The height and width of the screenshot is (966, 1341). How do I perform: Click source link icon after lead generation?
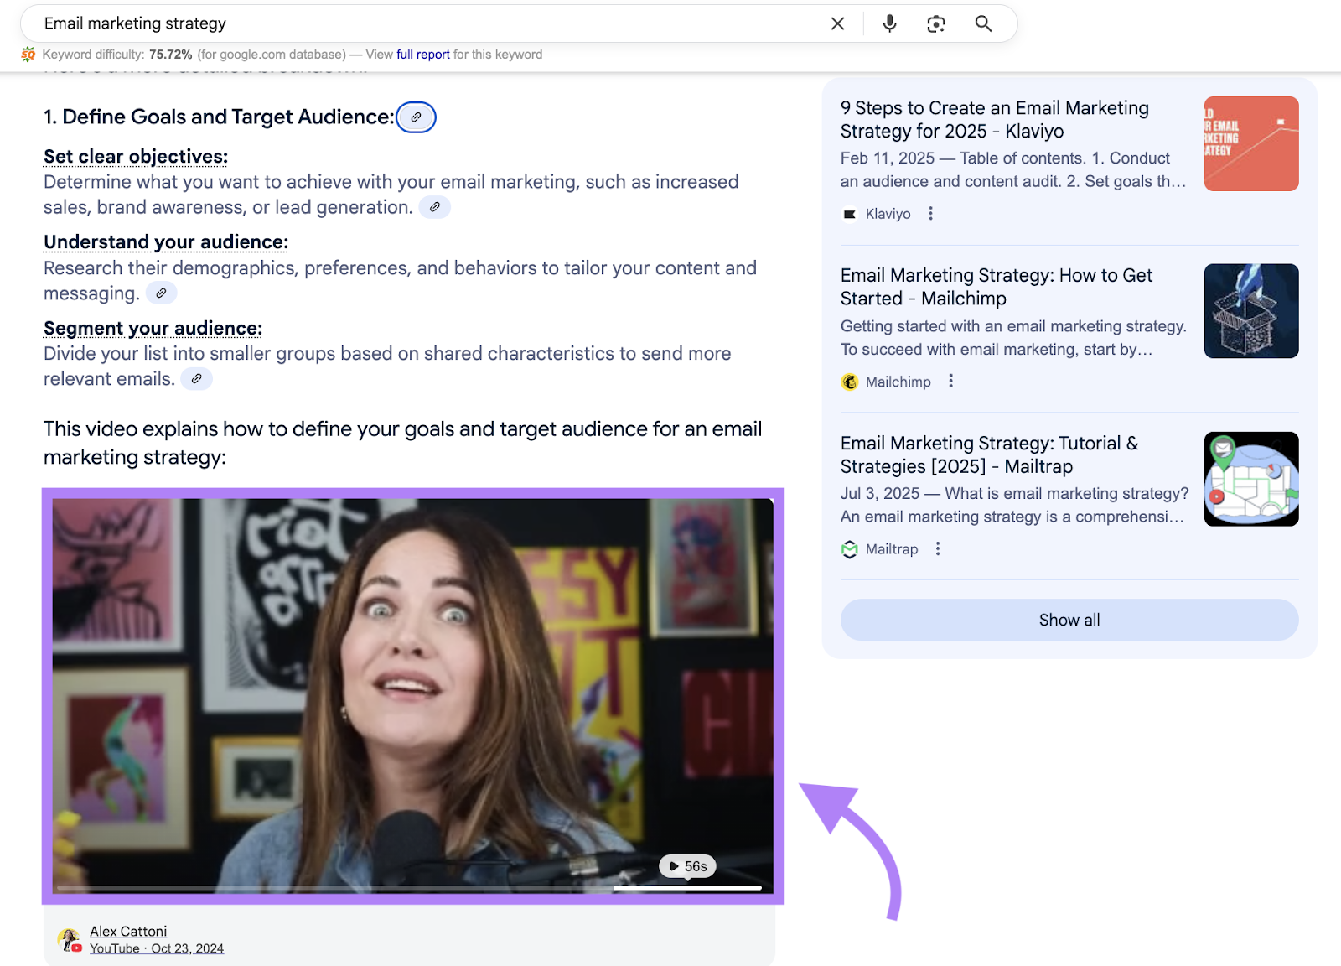click(x=434, y=207)
